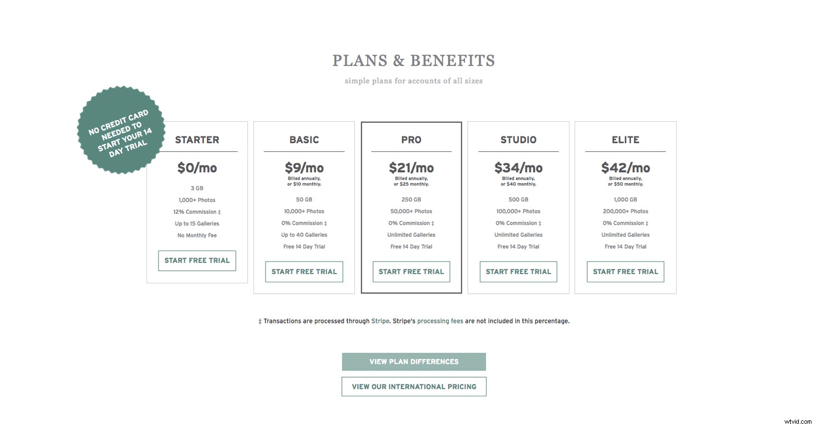Click the $0/mo price label
The height and width of the screenshot is (427, 823).
pyautogui.click(x=197, y=168)
